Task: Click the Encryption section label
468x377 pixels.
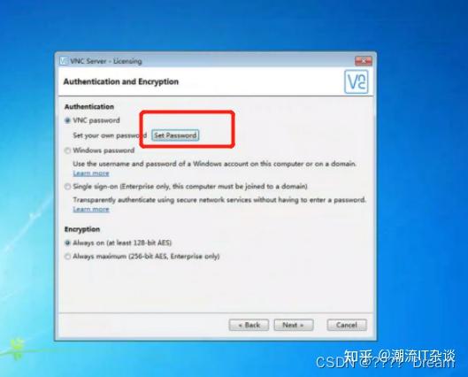Action: click(82, 229)
